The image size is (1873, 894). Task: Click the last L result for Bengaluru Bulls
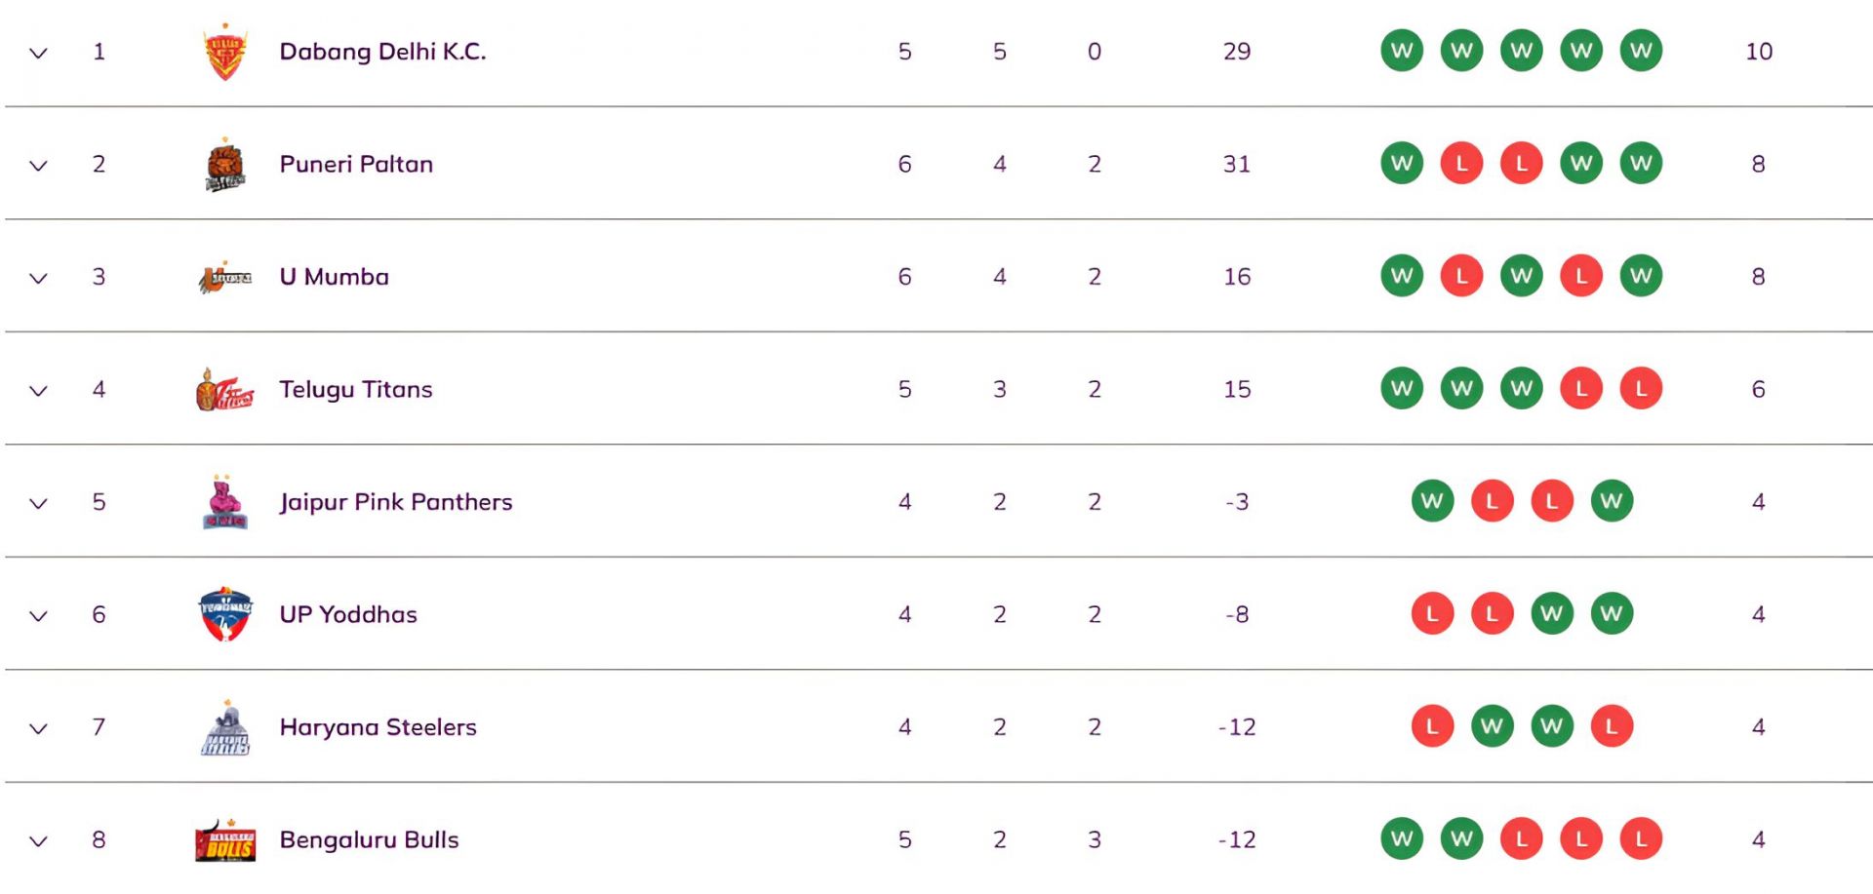pos(1642,836)
